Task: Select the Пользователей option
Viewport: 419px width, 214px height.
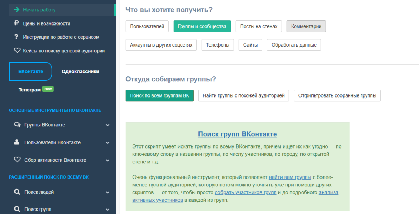Action: pyautogui.click(x=147, y=26)
